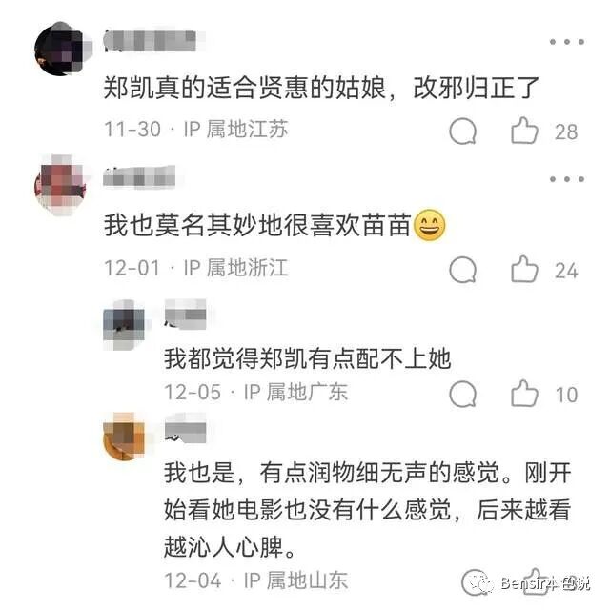This screenshot has height=610, width=610.
Task: Like the comment with 28 likes
Action: click(524, 131)
